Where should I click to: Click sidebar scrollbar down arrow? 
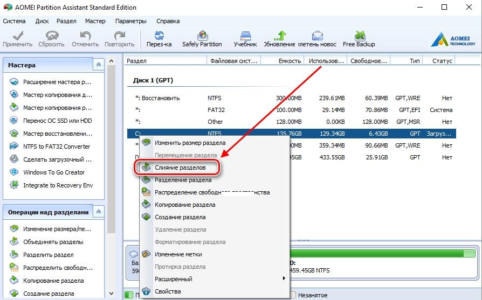click(x=111, y=294)
